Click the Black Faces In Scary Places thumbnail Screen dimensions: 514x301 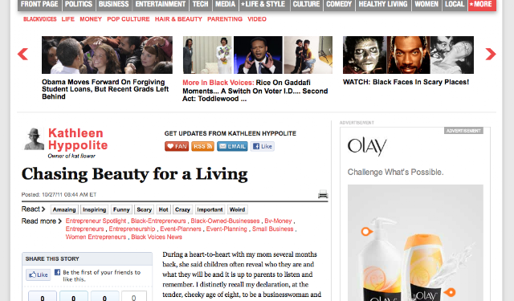[x=408, y=55]
